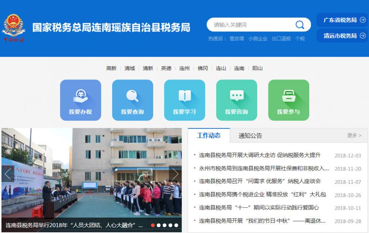Select the last carousel indicator dot
Screen dimensions: 369x233
(176, 225)
